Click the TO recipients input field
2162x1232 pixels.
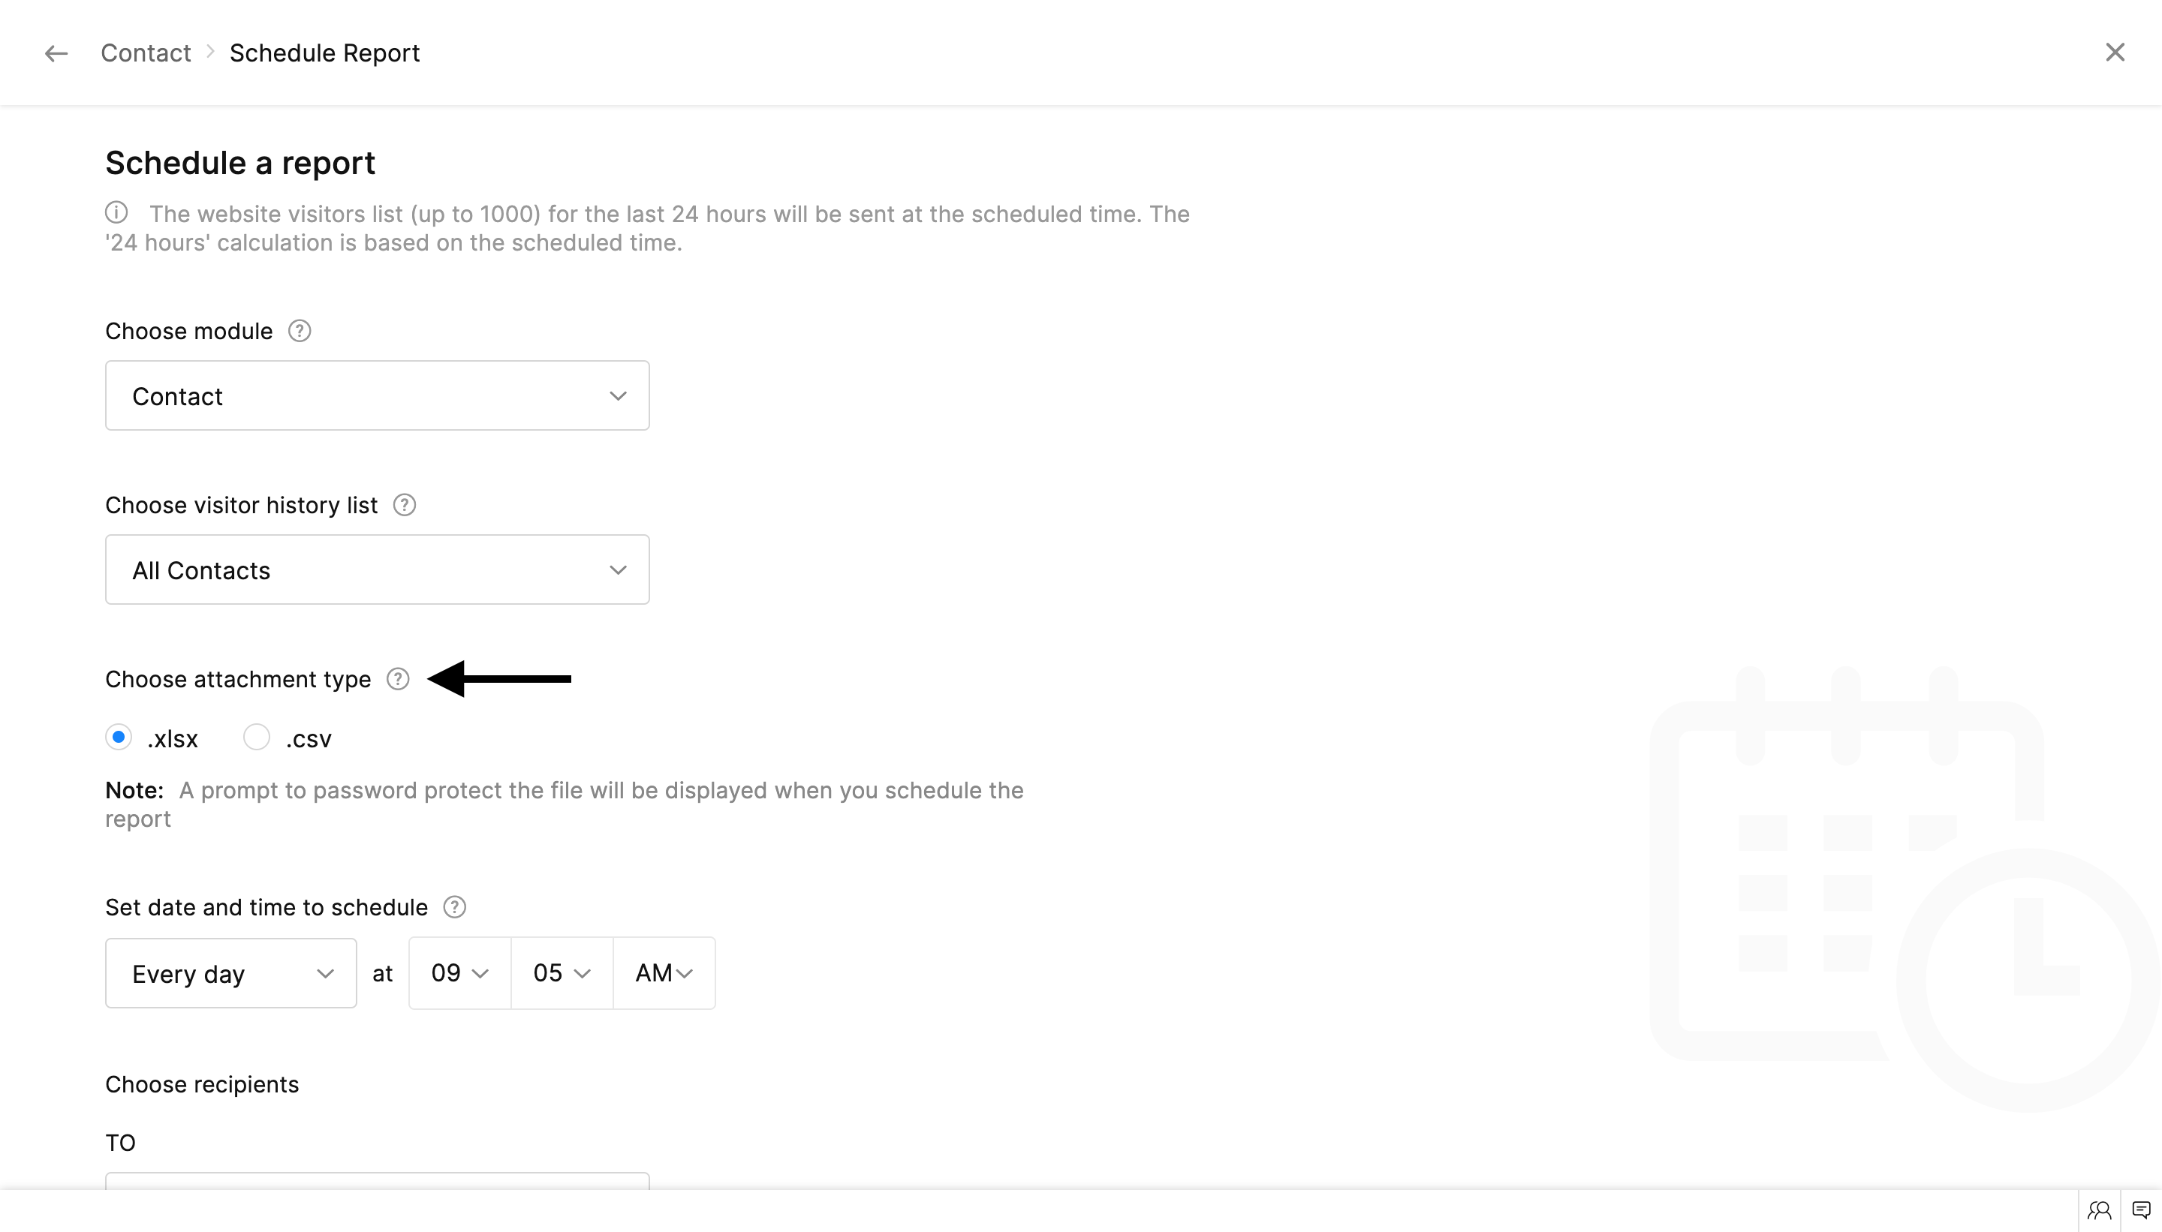point(377,1180)
